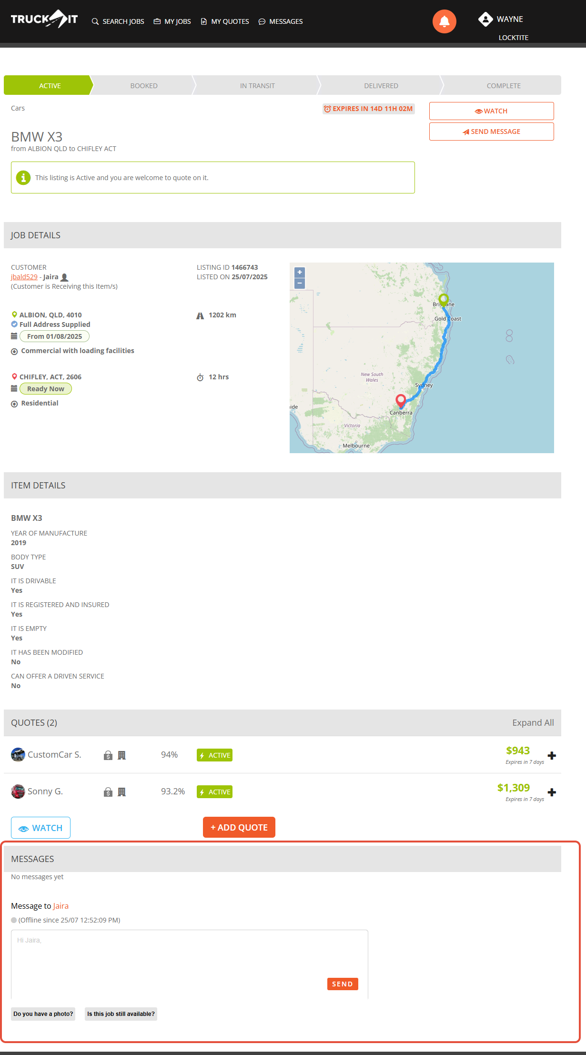The width and height of the screenshot is (586, 1055).
Task: Click into the message text box
Action: tap(190, 964)
